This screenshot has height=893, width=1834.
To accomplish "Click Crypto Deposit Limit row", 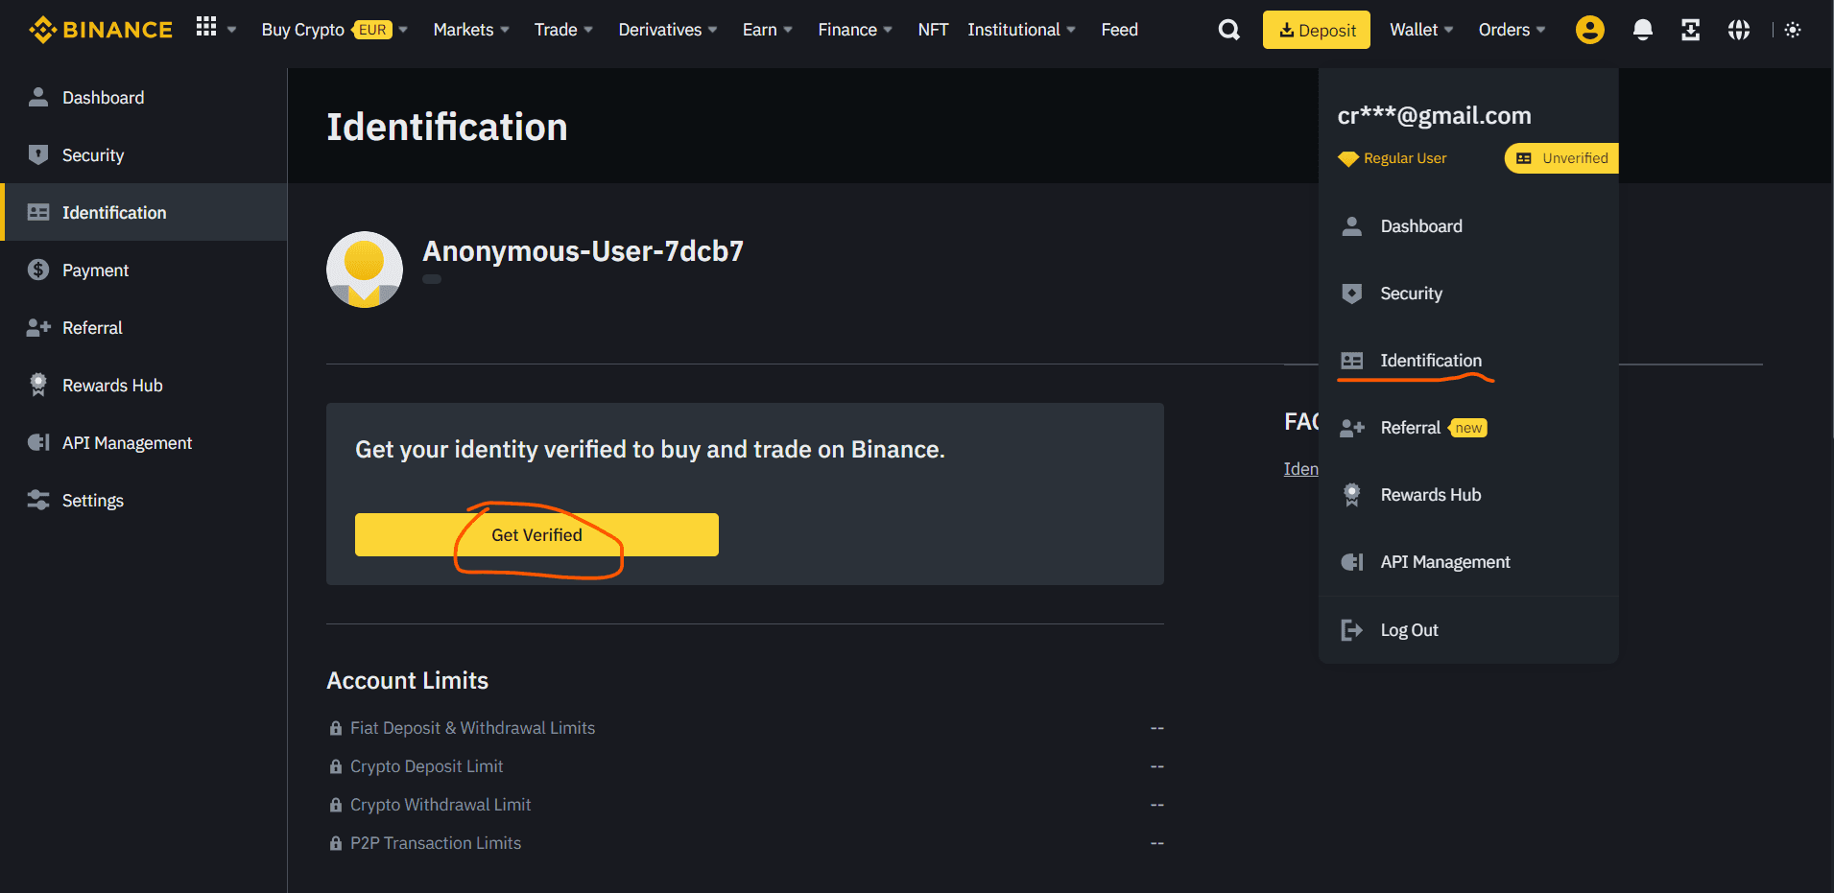I will click(745, 766).
